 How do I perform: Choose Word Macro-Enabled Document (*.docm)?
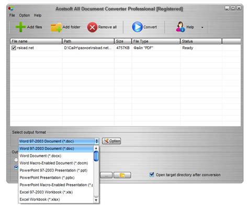click(56, 163)
